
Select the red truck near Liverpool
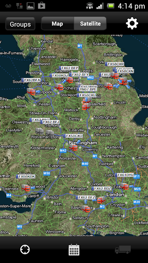click(x=31, y=91)
